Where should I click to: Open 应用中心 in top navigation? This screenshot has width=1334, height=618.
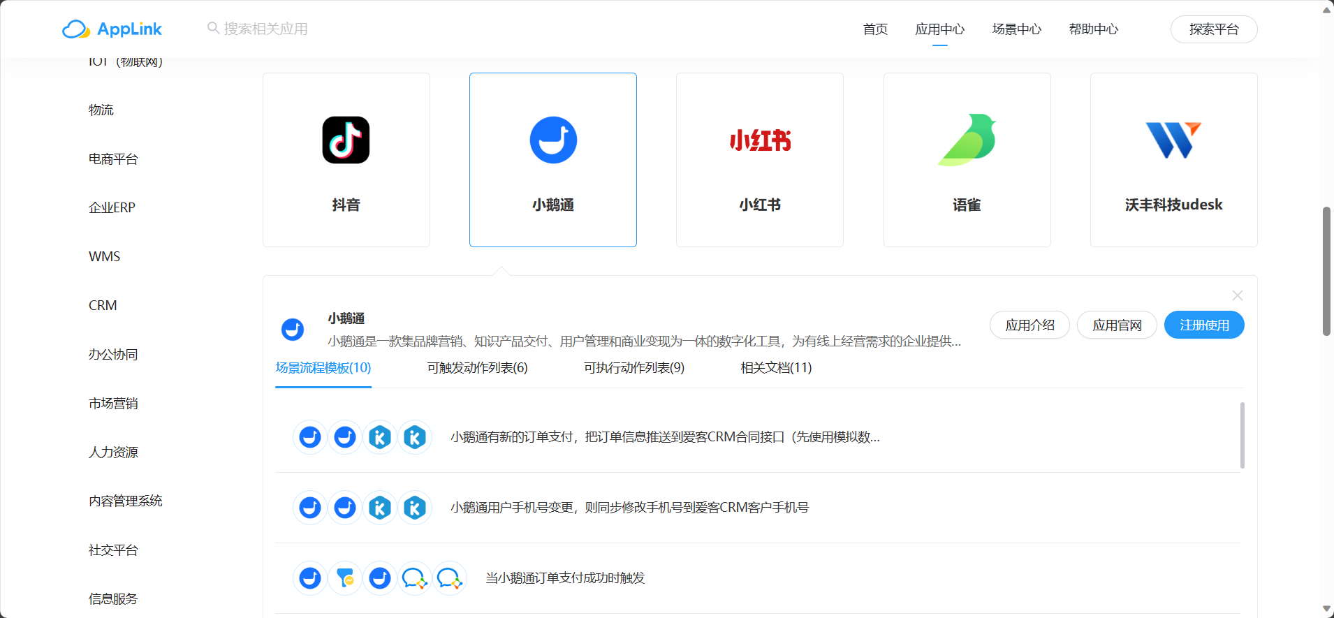point(940,29)
